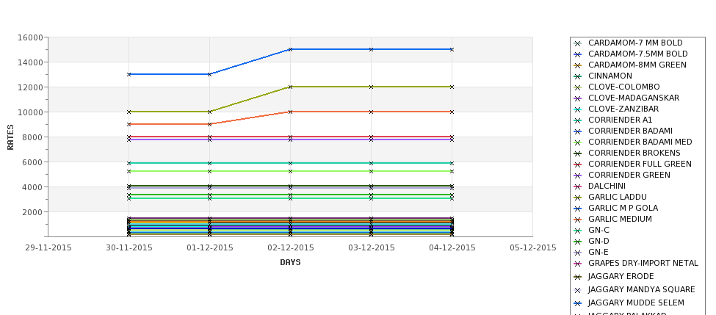Click the CINNAMON legend marker icon
This screenshot has width=716, height=315.
point(578,76)
